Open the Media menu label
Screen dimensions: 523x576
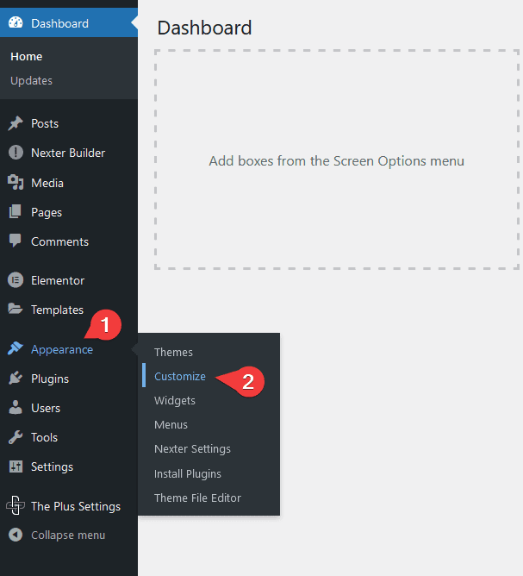(x=47, y=183)
